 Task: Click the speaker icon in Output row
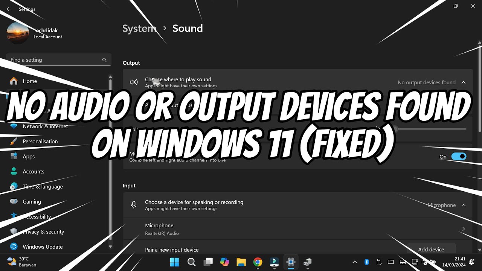pyautogui.click(x=134, y=82)
